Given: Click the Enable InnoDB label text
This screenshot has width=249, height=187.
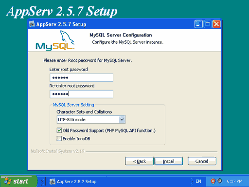Looking at the screenshot, I should click(76, 139).
